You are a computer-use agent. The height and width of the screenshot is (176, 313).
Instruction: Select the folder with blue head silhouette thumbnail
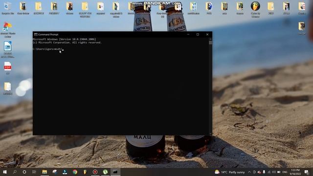[209, 8]
